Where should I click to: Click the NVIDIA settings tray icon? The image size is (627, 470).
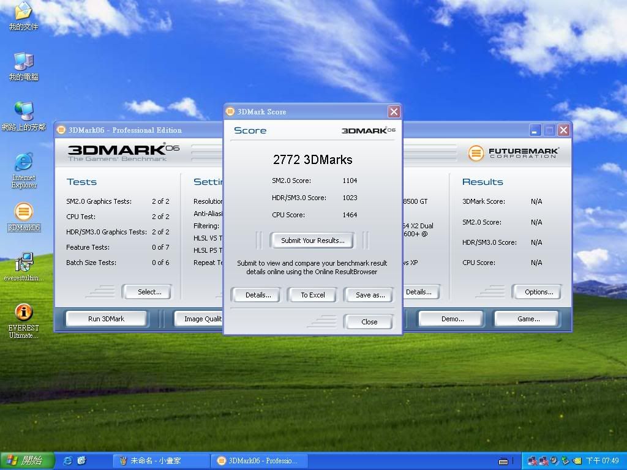576,461
